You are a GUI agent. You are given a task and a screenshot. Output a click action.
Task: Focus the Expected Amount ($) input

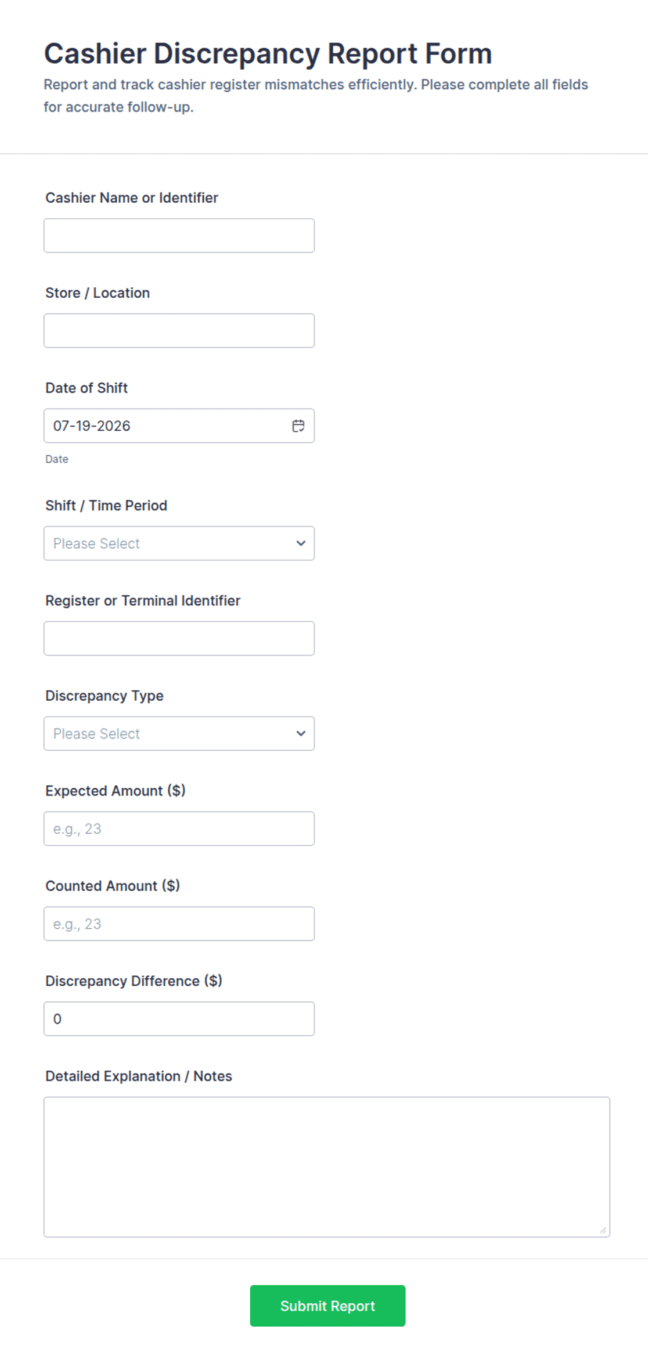click(x=179, y=829)
